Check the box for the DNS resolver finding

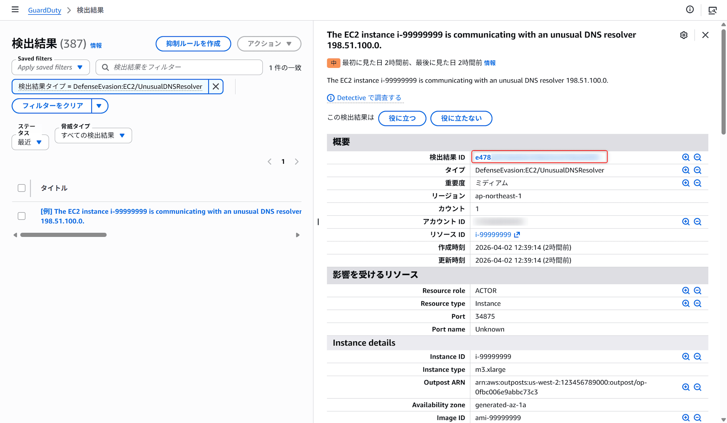point(21,216)
